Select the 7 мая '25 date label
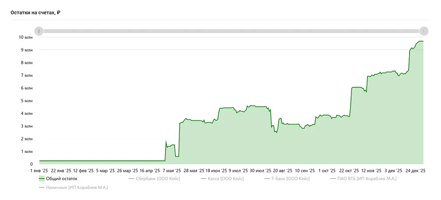This screenshot has width=441, height=200. [x=171, y=171]
